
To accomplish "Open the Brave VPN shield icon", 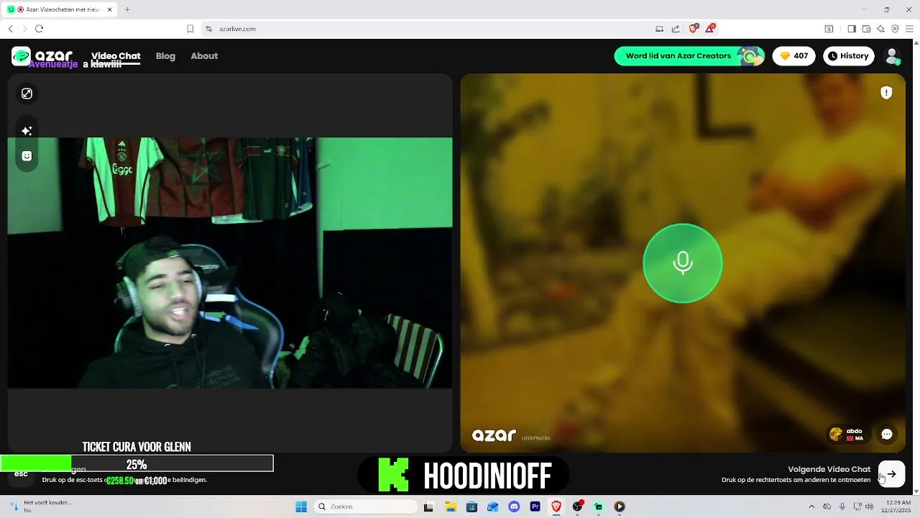I will [895, 29].
